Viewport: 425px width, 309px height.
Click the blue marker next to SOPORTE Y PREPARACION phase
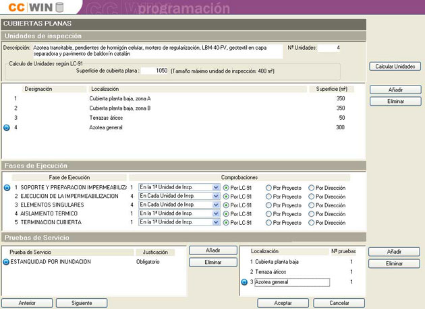(x=7, y=187)
